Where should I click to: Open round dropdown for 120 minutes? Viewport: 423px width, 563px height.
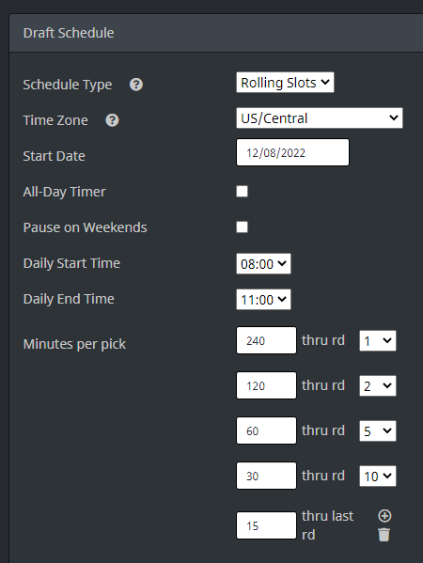pyautogui.click(x=378, y=386)
